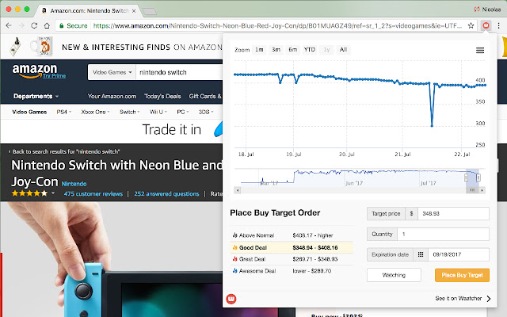Open Chrome's three-dot menu
Image resolution: width=507 pixels, height=317 pixels.
(499, 25)
